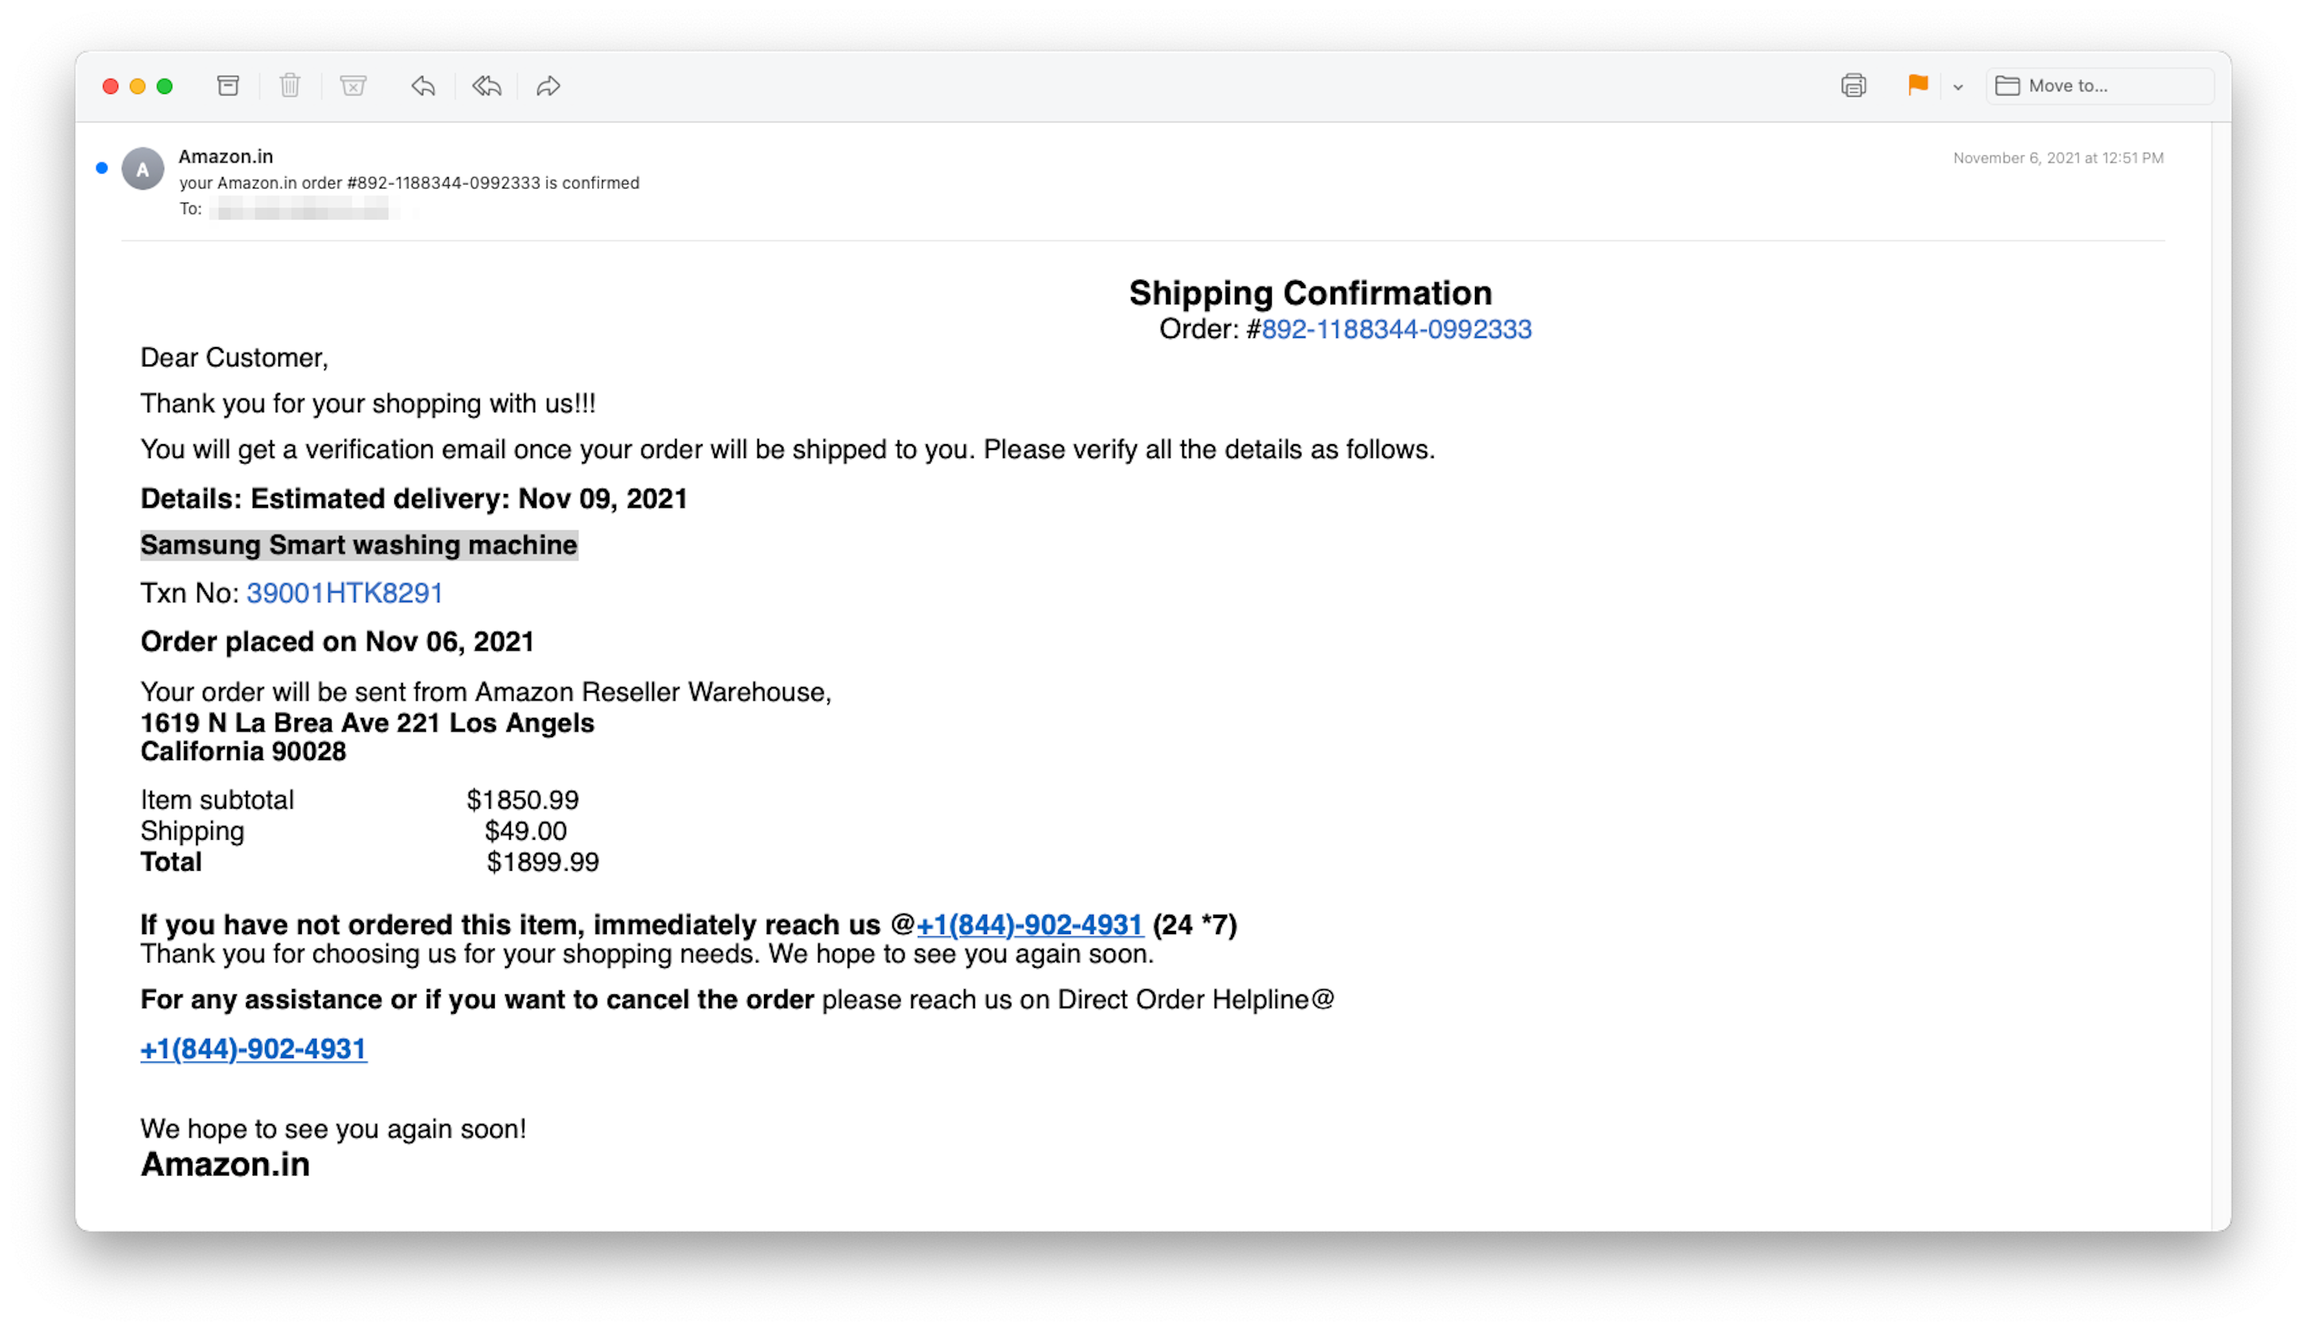This screenshot has width=2307, height=1331.
Task: Click the blue unread indicator dot
Action: point(102,168)
